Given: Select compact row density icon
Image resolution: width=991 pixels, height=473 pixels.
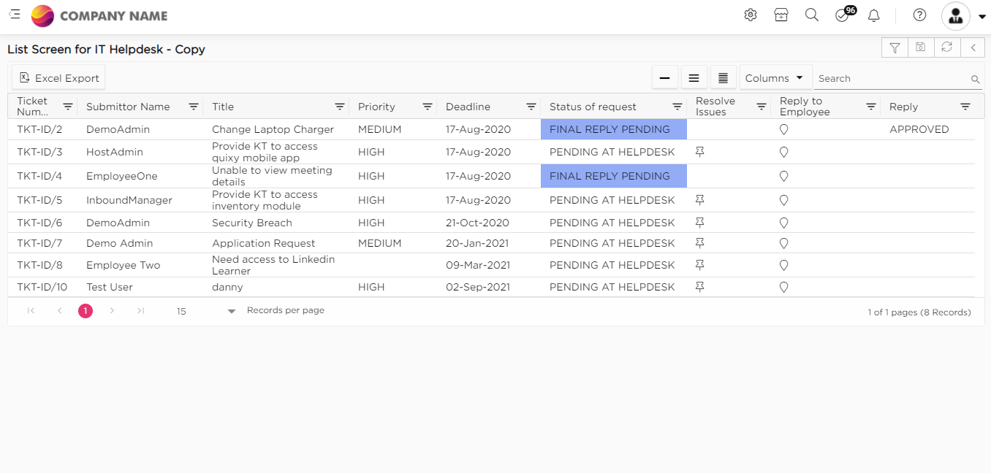Looking at the screenshot, I should point(665,78).
